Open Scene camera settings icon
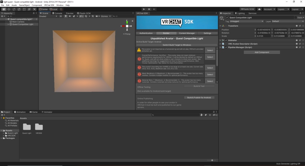The height and width of the screenshot is (166, 305). pyautogui.click(x=97, y=16)
